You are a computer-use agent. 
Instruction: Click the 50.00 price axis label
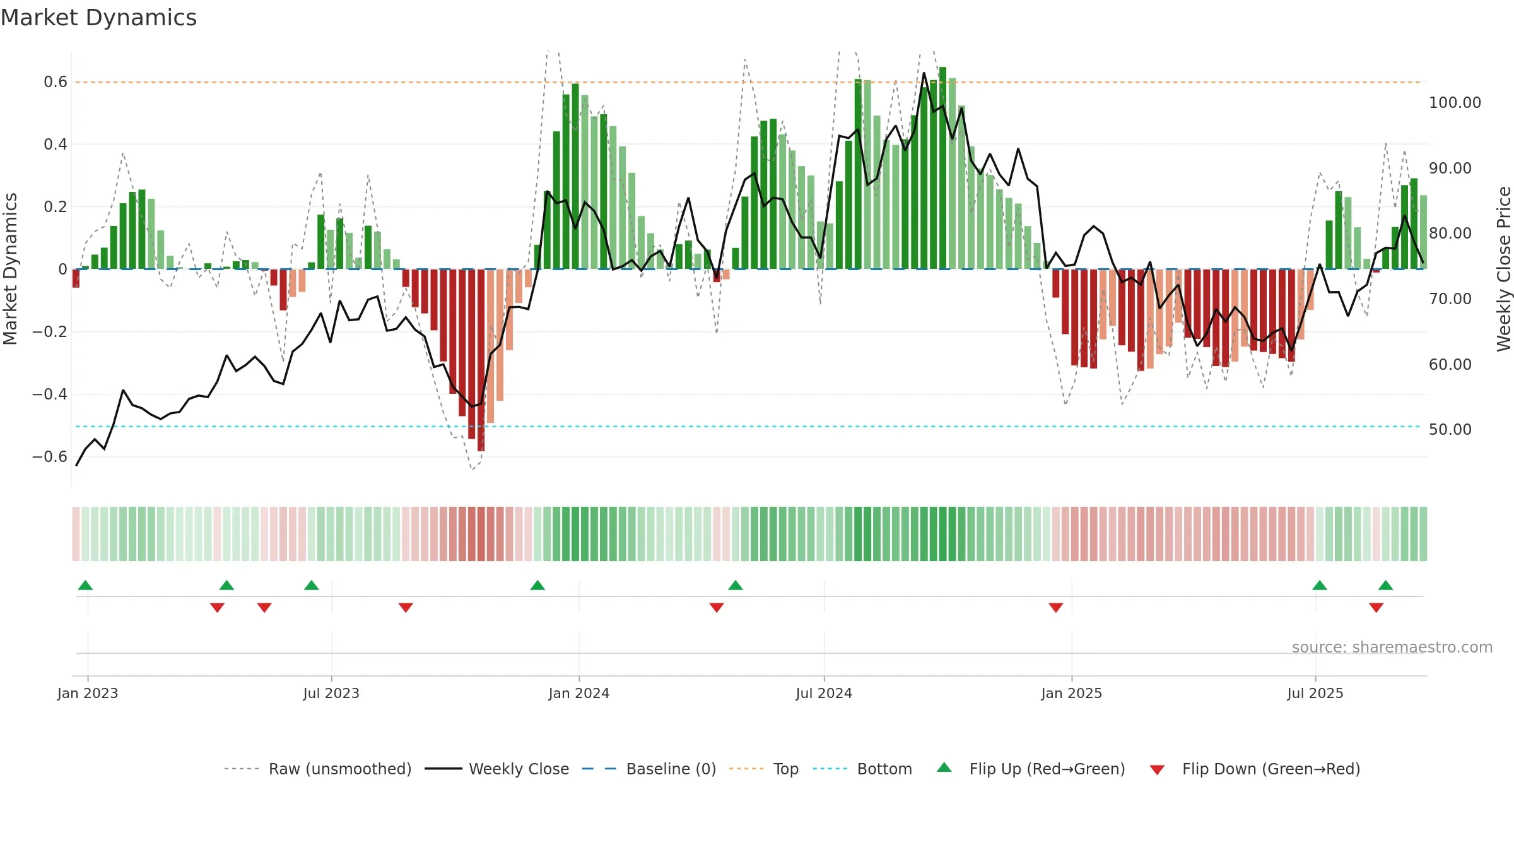(1450, 430)
